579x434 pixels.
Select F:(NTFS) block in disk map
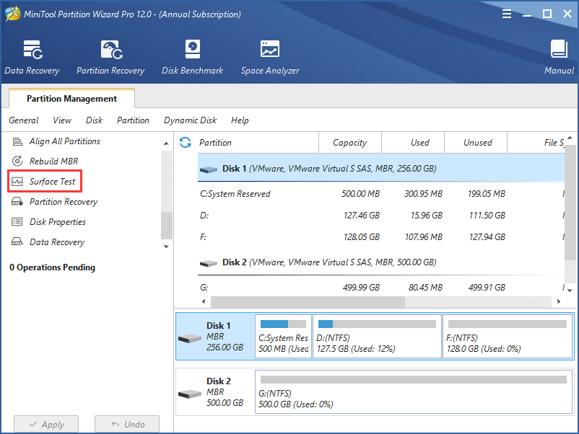[508, 336]
